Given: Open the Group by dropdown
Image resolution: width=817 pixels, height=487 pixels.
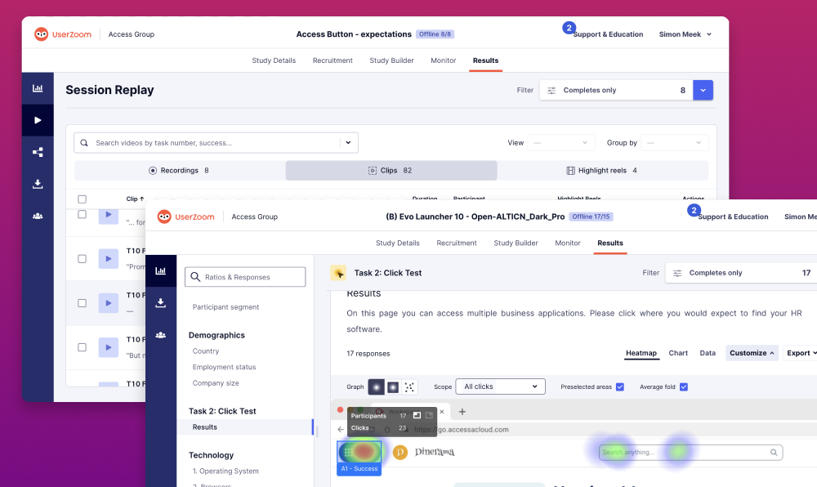Looking at the screenshot, I should click(674, 142).
